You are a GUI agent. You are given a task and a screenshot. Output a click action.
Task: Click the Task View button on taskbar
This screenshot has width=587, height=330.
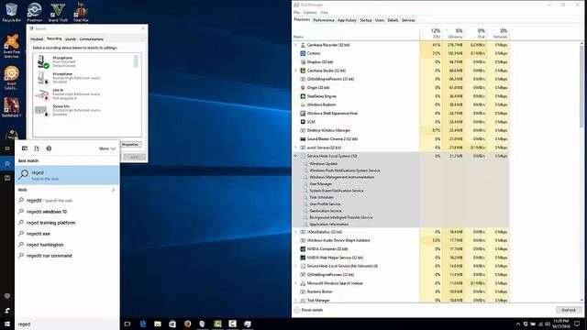pos(127,324)
